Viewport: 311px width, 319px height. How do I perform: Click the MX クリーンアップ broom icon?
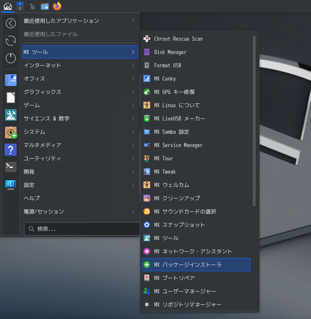(x=147, y=198)
